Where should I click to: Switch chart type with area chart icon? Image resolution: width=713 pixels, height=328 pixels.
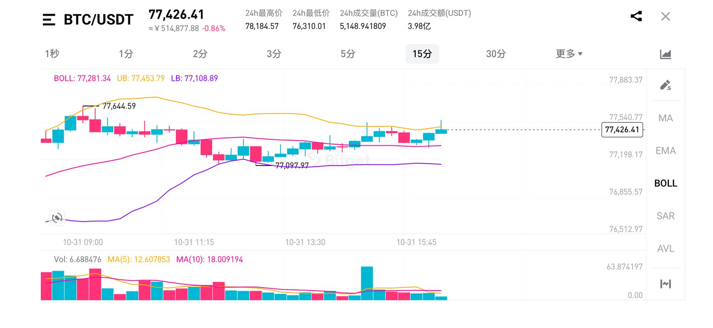pyautogui.click(x=665, y=54)
